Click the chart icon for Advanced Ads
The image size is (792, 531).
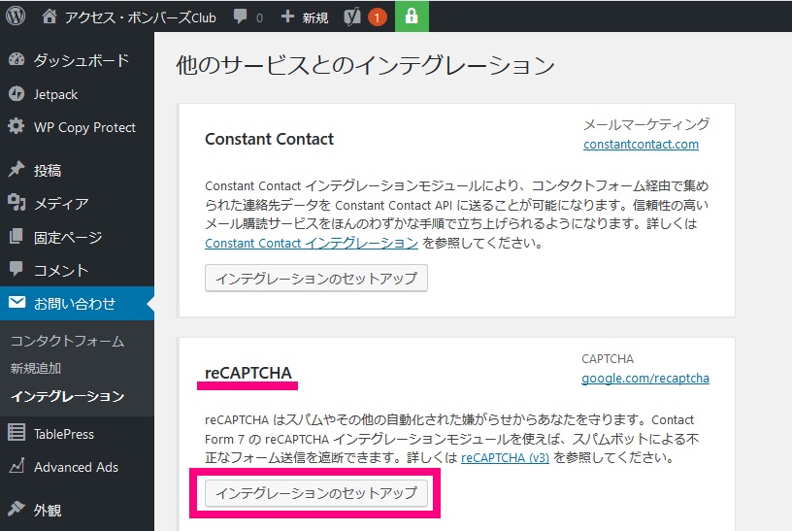[16, 465]
